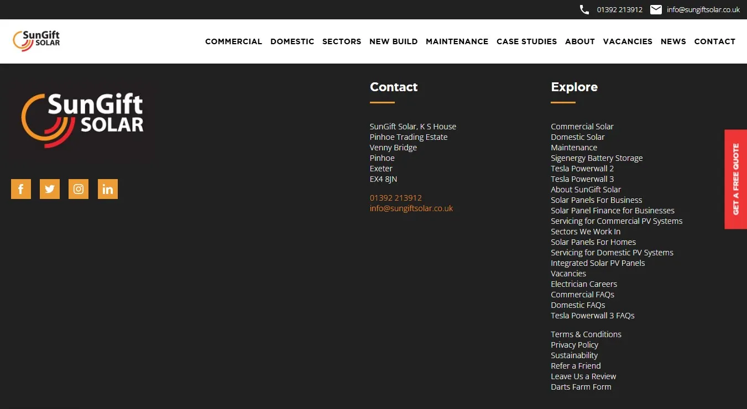Open the Vacancies link under Explore
This screenshot has width=747, height=409.
[x=568, y=274]
